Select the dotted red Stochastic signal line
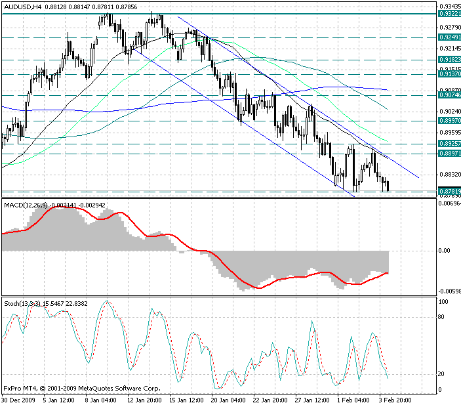The width and height of the screenshot is (461, 405). coord(195,345)
